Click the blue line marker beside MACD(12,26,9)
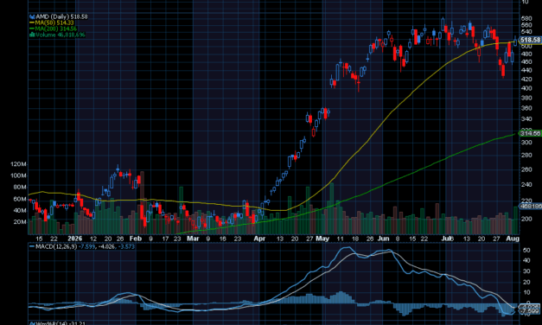 coord(32,246)
